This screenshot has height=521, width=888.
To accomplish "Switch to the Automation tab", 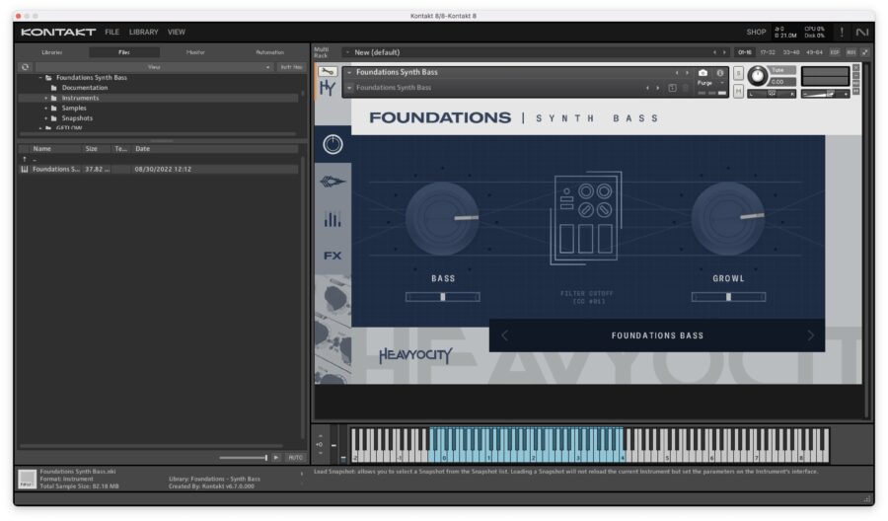I will click(x=269, y=52).
